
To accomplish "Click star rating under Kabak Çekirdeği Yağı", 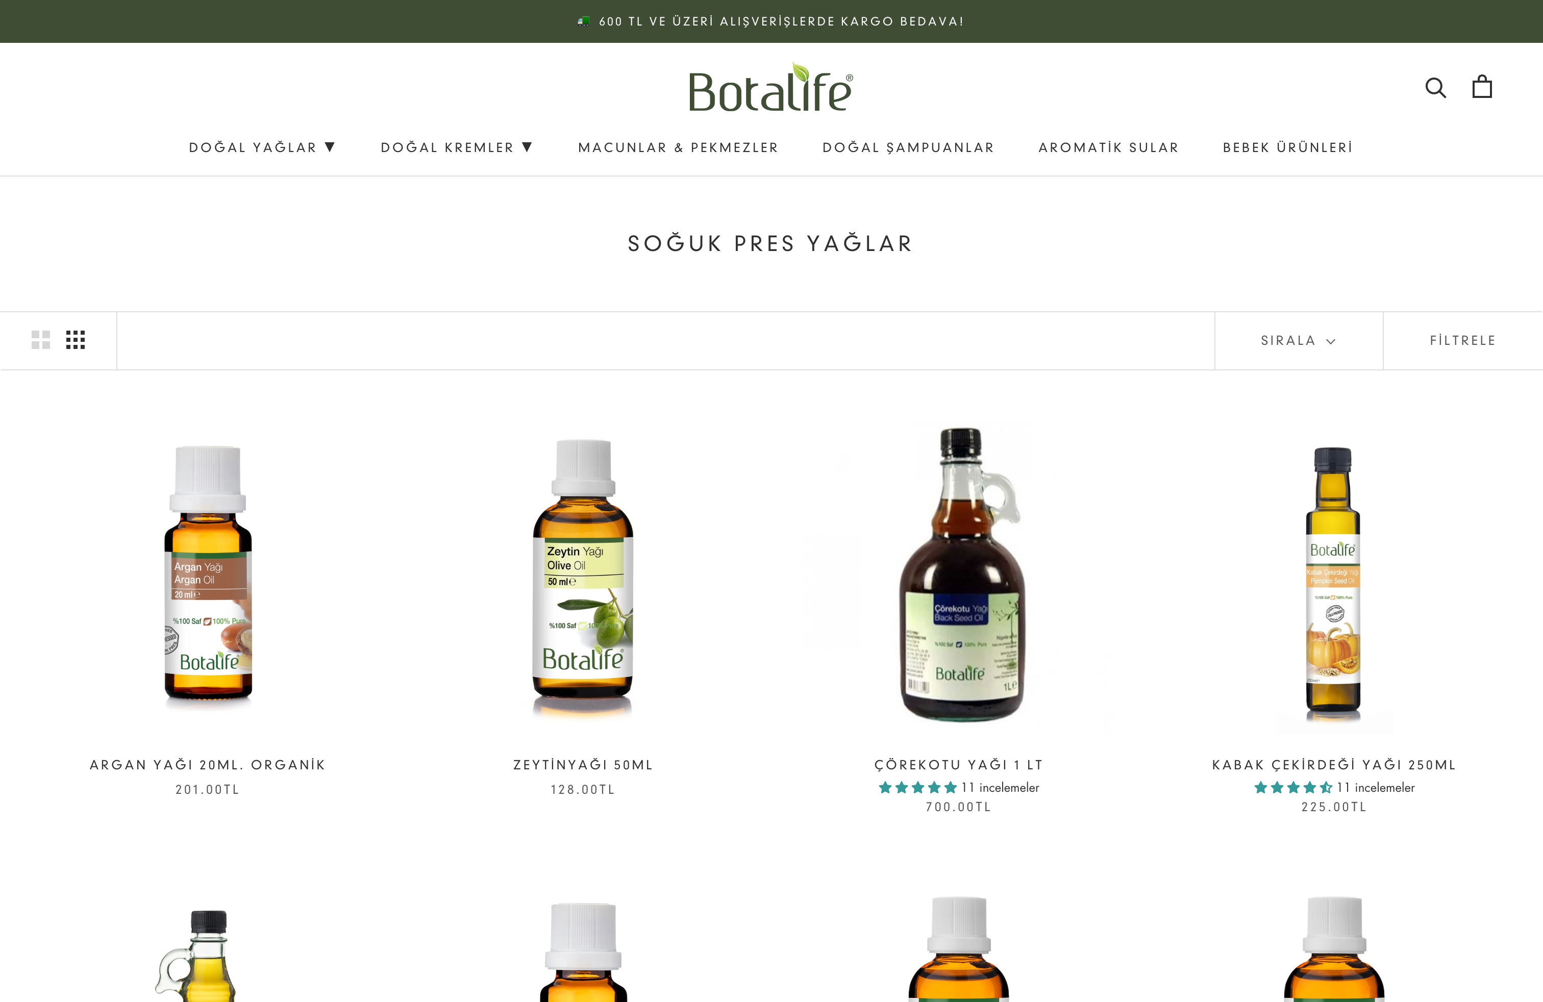I will 1293,788.
